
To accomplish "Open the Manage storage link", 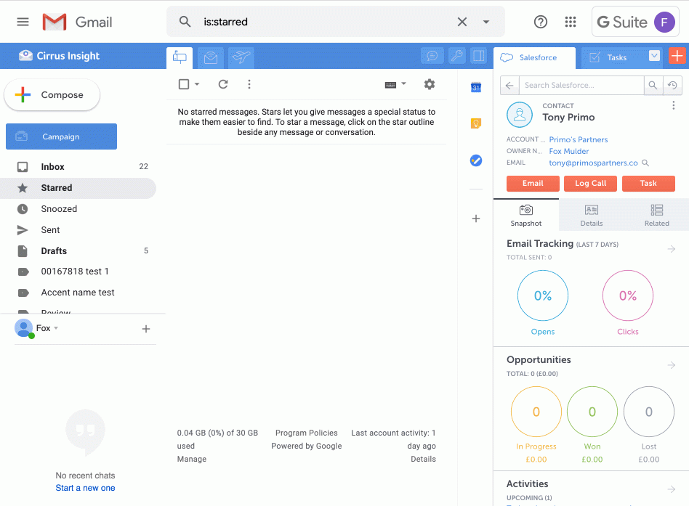I will click(x=192, y=459).
